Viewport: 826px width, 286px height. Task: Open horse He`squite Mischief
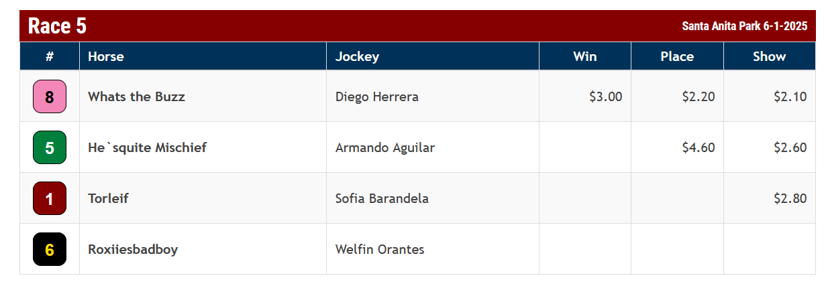[147, 147]
